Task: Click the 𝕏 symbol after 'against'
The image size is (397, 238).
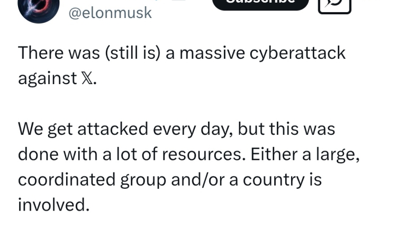Action: click(87, 78)
